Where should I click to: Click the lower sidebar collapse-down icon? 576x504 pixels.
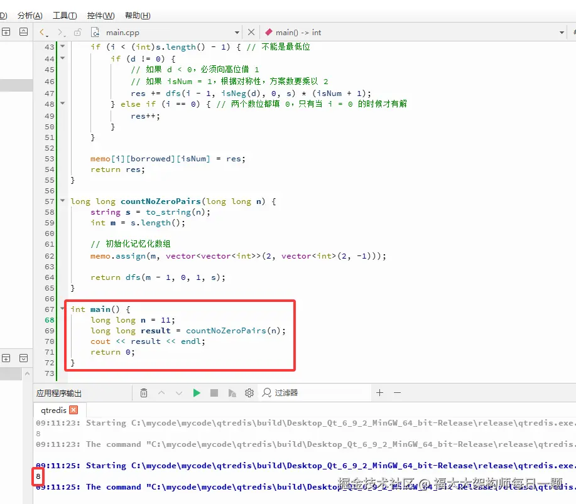click(23, 358)
